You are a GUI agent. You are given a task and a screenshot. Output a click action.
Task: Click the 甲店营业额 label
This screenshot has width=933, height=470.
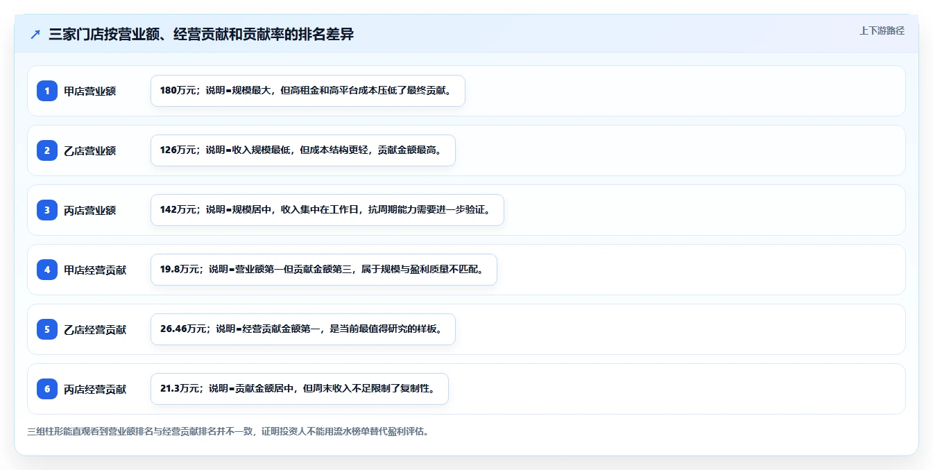(x=90, y=91)
